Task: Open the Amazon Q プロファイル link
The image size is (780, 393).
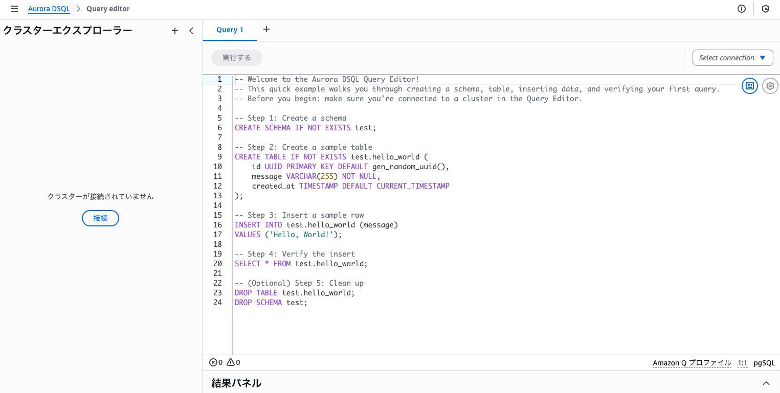Action: [x=692, y=362]
